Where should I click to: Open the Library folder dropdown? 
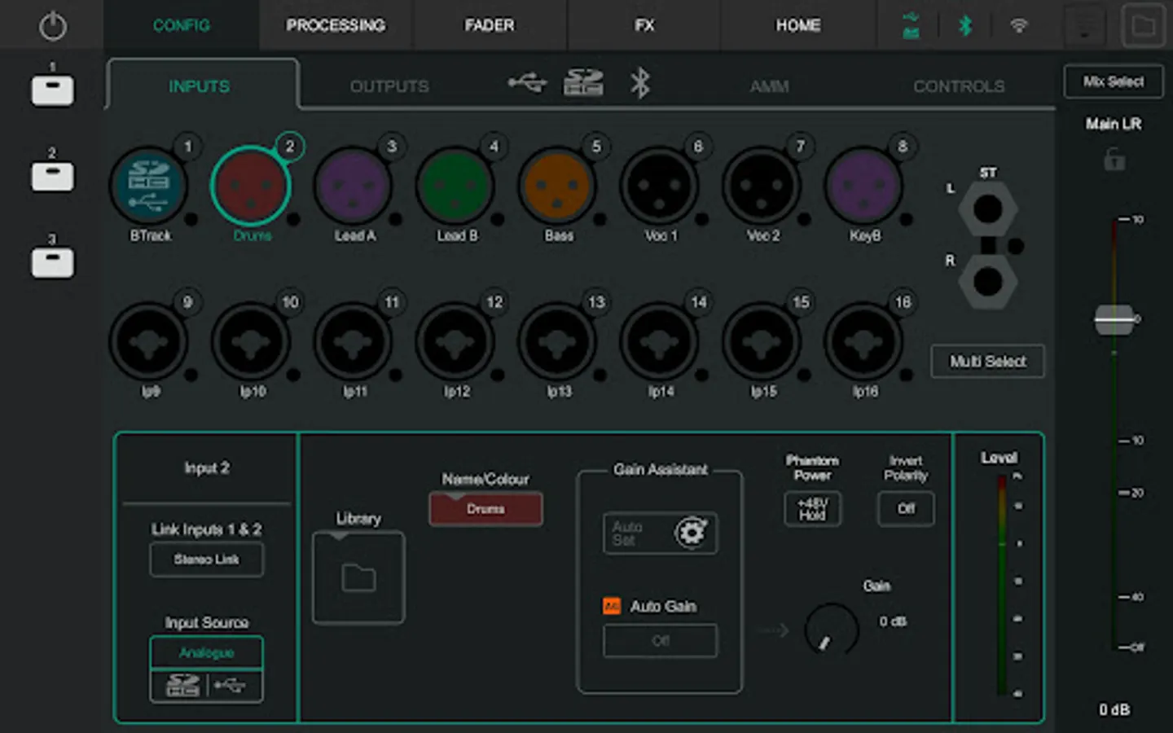358,578
